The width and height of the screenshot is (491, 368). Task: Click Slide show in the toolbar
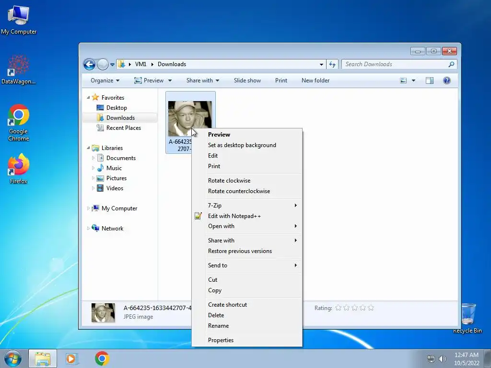click(247, 80)
